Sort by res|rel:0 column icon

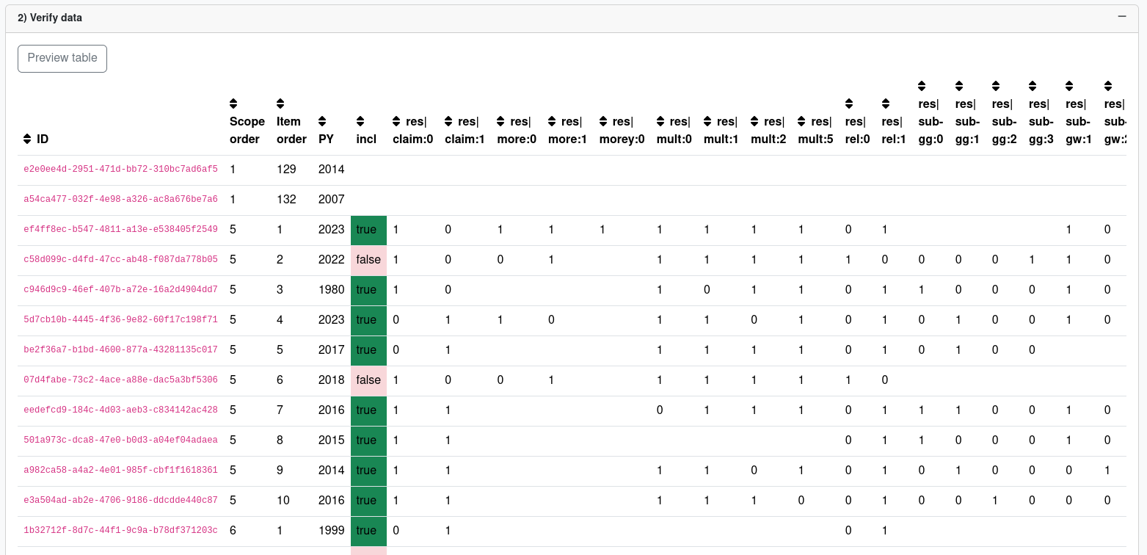pyautogui.click(x=849, y=104)
